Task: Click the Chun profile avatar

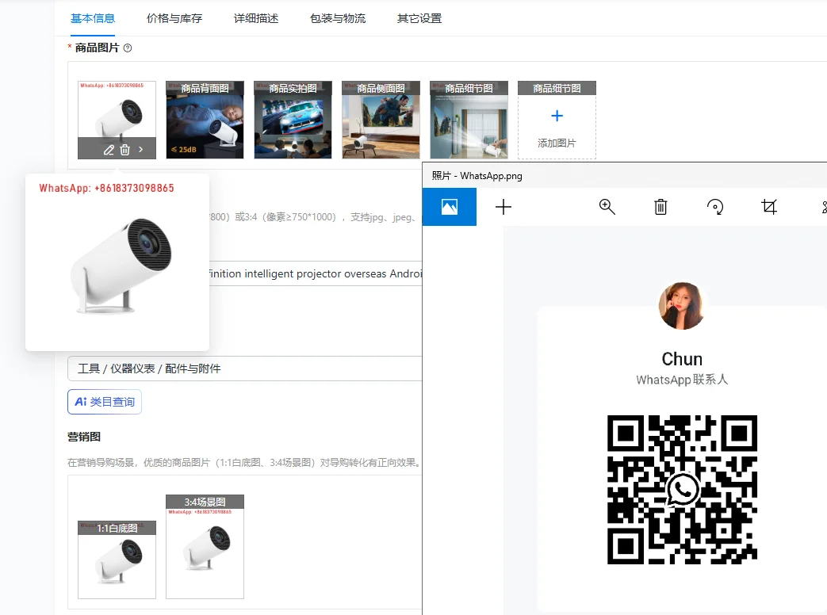Action: point(682,306)
